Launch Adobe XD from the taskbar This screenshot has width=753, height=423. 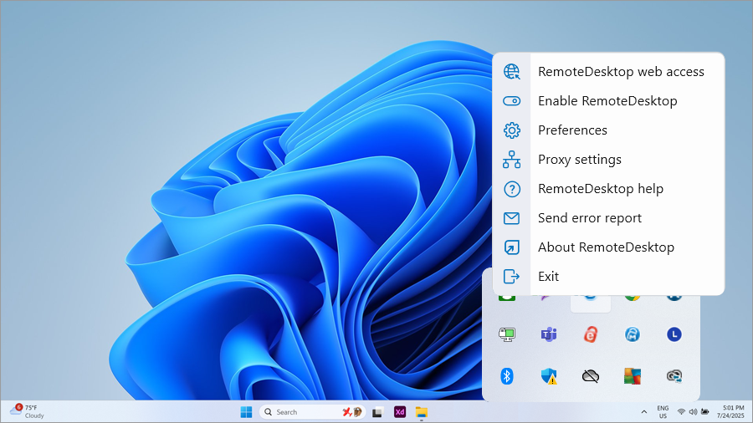click(400, 412)
